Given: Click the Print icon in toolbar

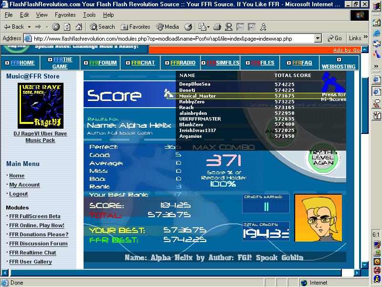Looking at the screenshot, I should click(x=217, y=27).
